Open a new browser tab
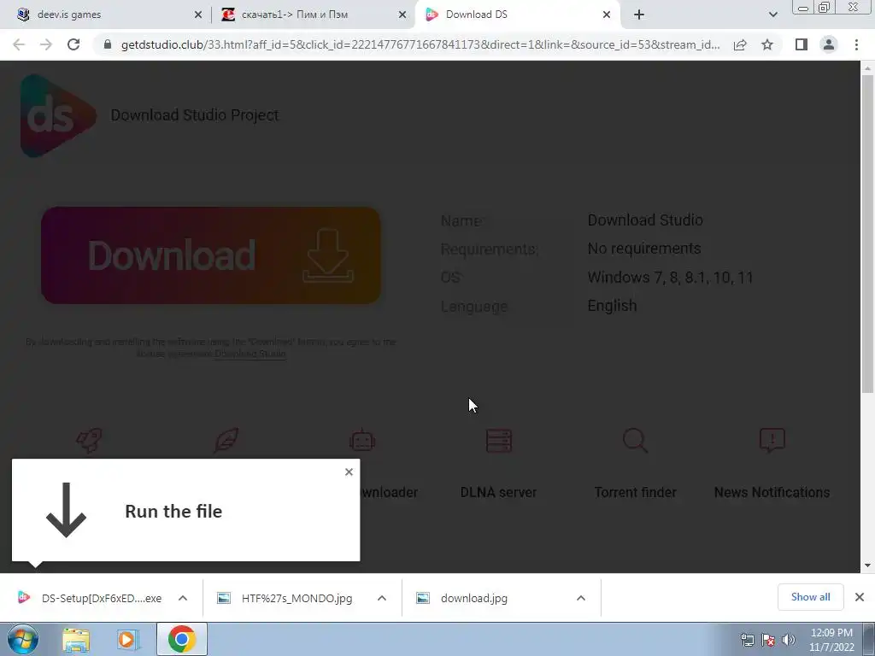 pyautogui.click(x=639, y=15)
